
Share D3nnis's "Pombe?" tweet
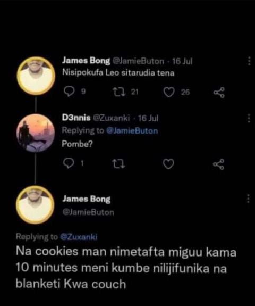[218, 164]
